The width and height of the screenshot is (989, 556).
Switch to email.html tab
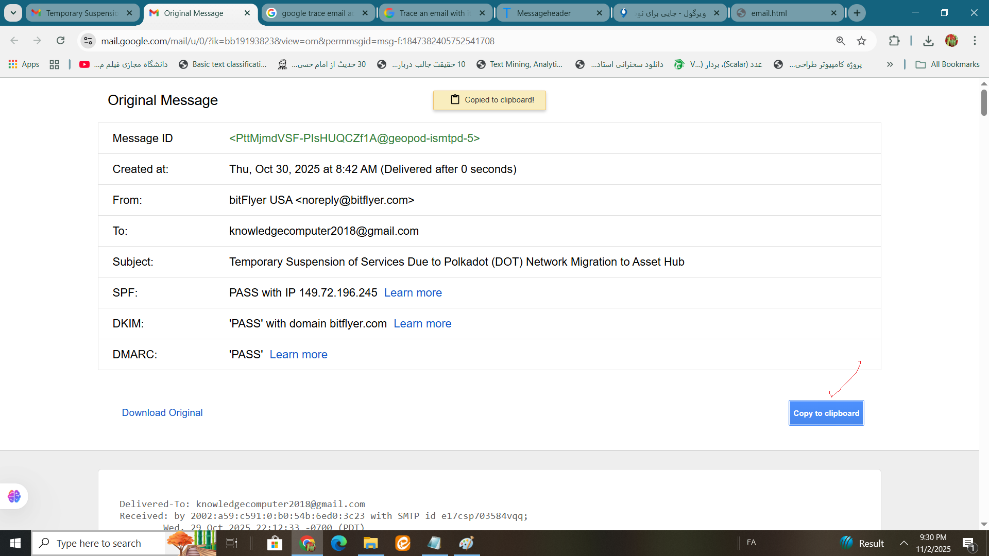pos(769,13)
